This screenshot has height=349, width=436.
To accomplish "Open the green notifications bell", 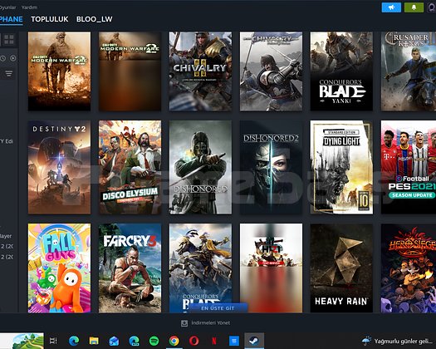I will click(x=414, y=7).
